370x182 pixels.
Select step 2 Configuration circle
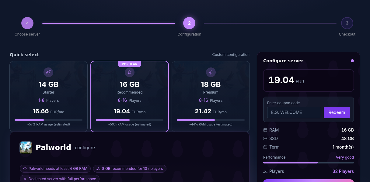point(189,23)
